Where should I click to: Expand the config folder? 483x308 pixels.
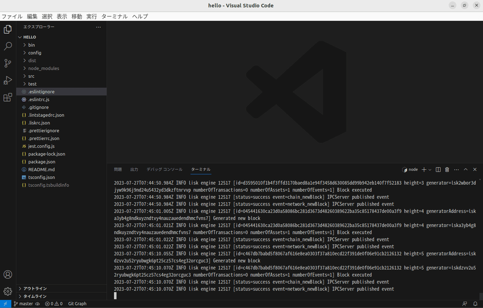[x=61, y=53]
